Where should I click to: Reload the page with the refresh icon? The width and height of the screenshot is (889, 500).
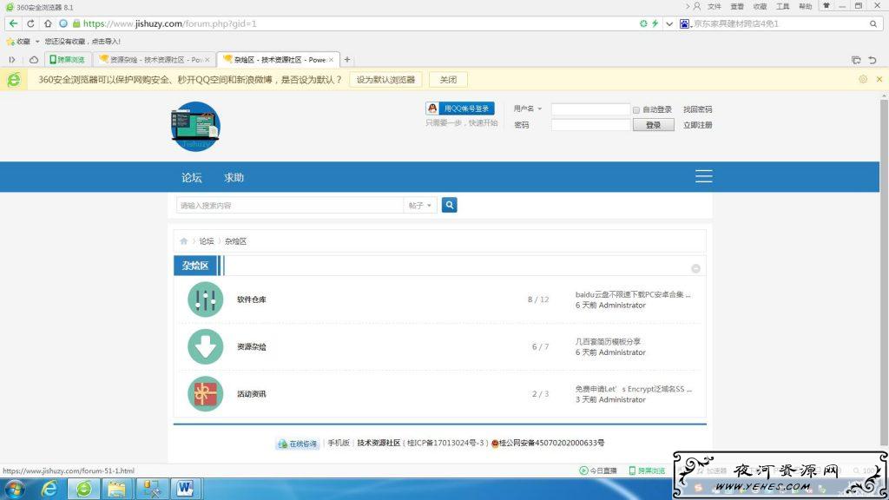click(x=30, y=23)
